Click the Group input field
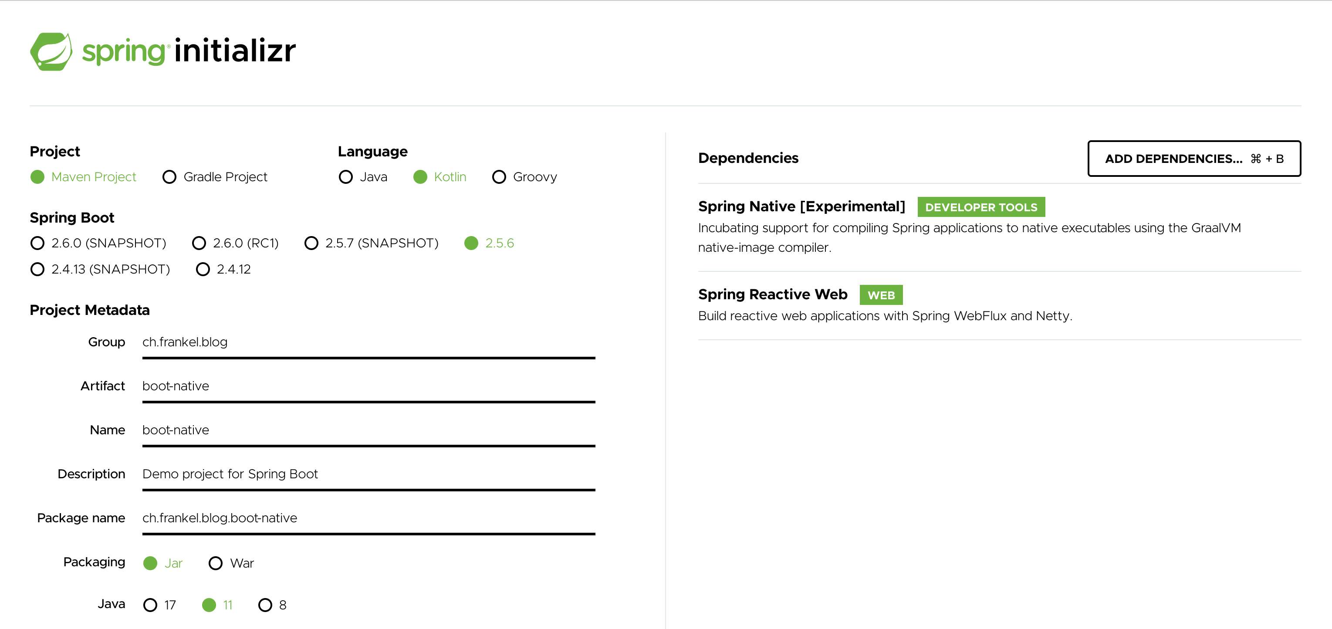Viewport: 1332px width, 629px height. point(367,342)
